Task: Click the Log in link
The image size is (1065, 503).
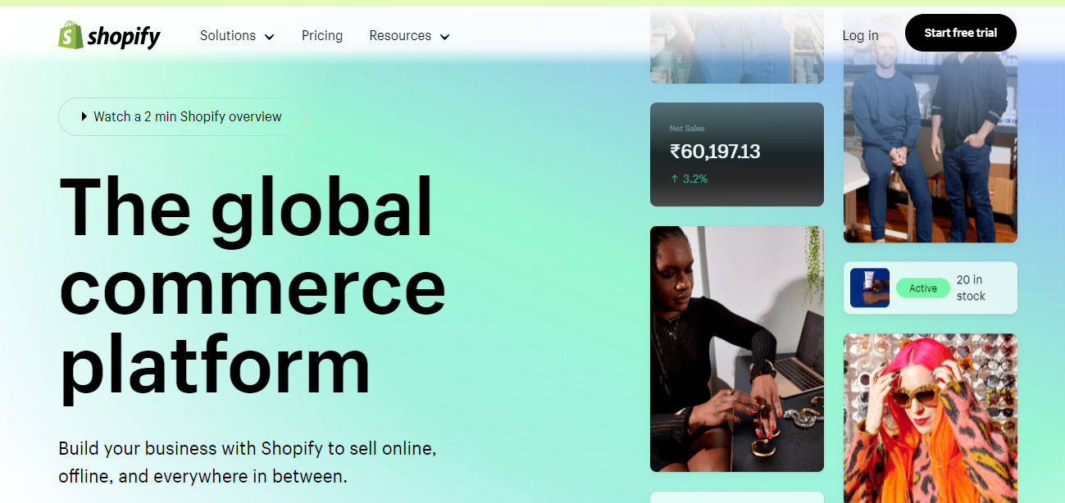Action: click(x=860, y=36)
